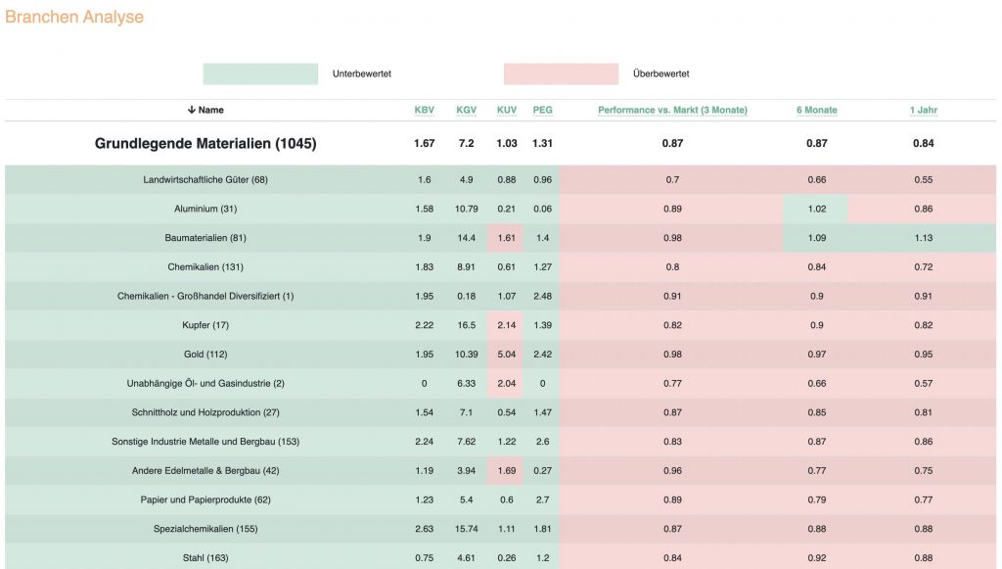Viewport: 1002px width, 569px height.
Task: Sort table by KBV column
Action: [424, 111]
